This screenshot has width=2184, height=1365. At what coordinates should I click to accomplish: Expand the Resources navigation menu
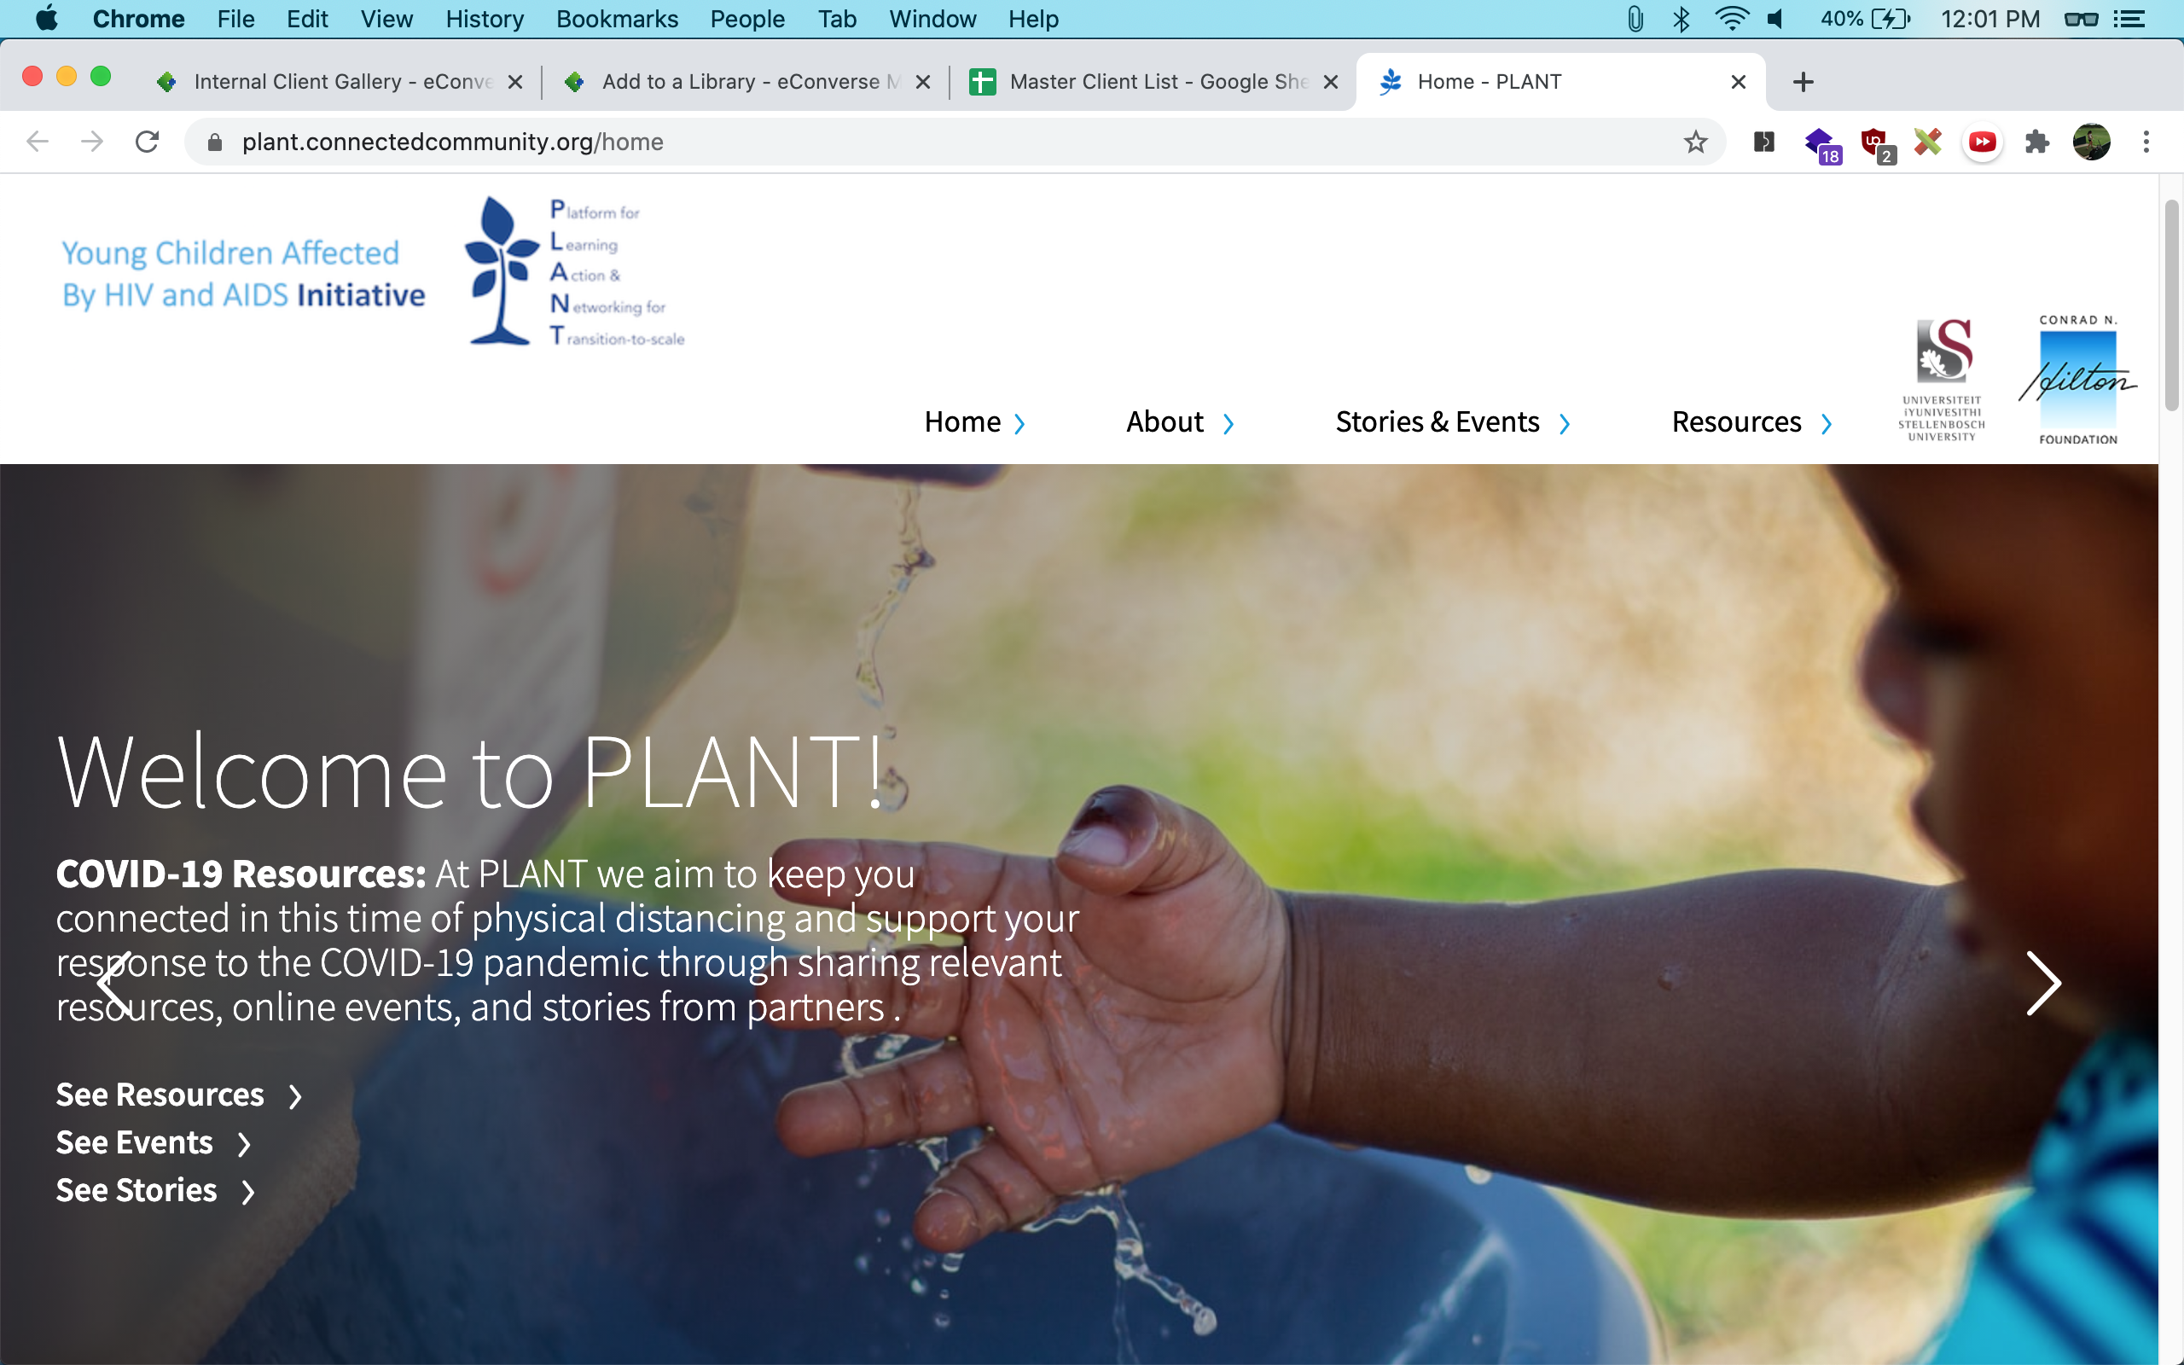[x=1751, y=421]
